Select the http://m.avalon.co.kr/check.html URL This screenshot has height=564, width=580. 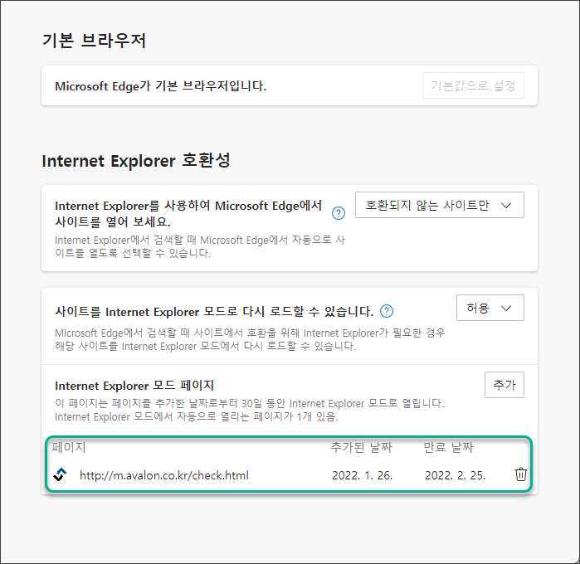pyautogui.click(x=164, y=475)
